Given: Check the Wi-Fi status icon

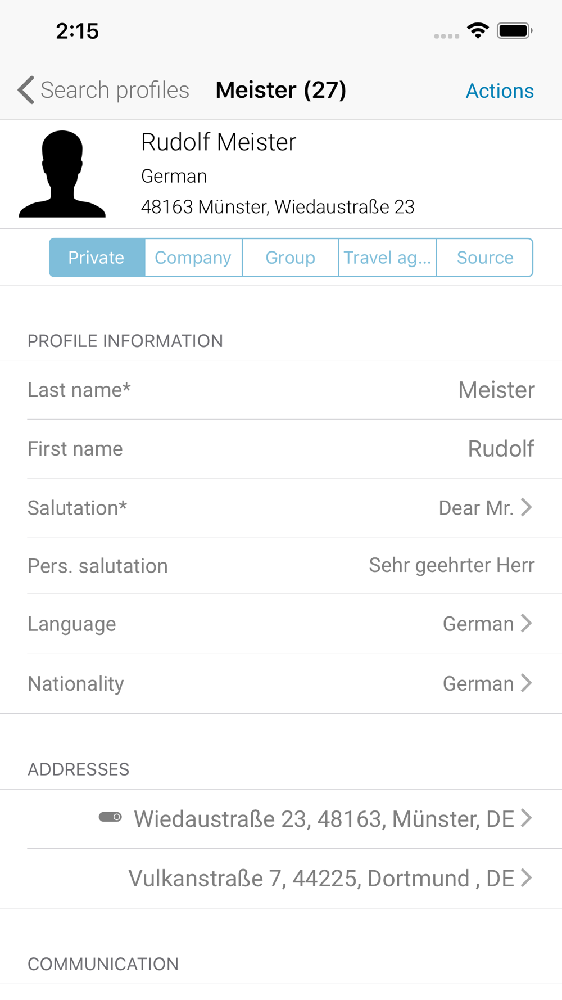Looking at the screenshot, I should pyautogui.click(x=478, y=30).
